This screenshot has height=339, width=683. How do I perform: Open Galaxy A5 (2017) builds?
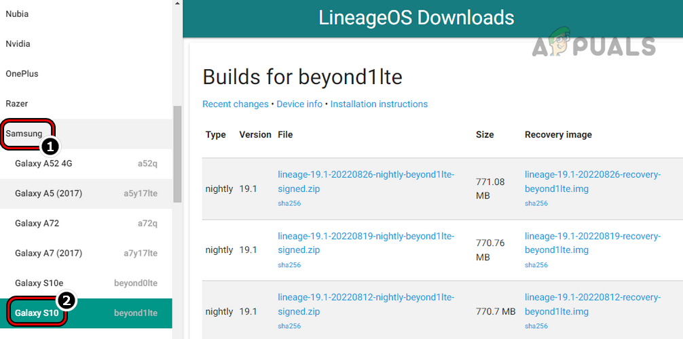[48, 193]
